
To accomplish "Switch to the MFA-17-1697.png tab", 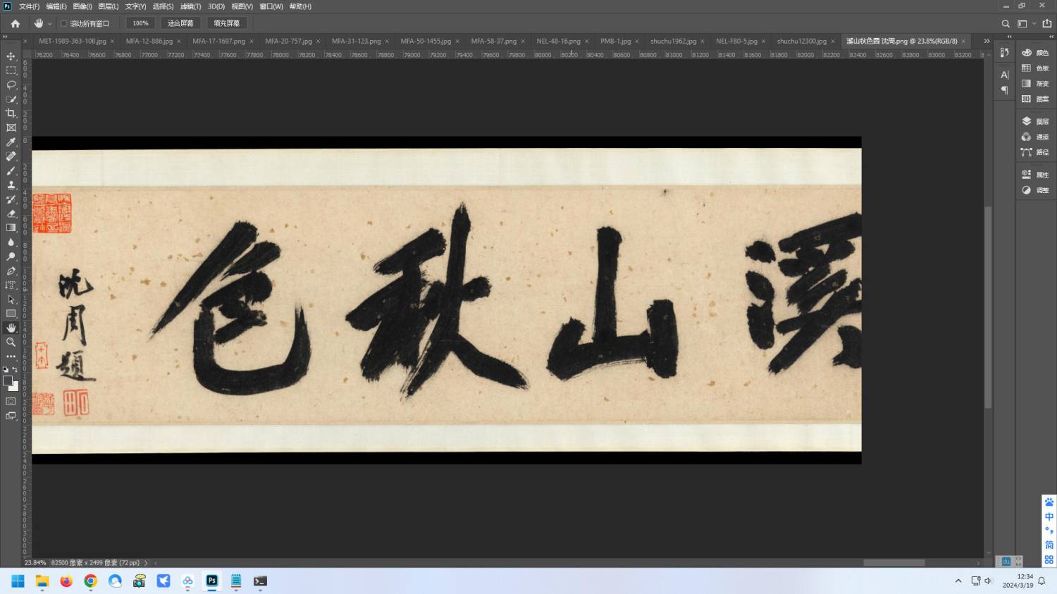I will pyautogui.click(x=218, y=41).
